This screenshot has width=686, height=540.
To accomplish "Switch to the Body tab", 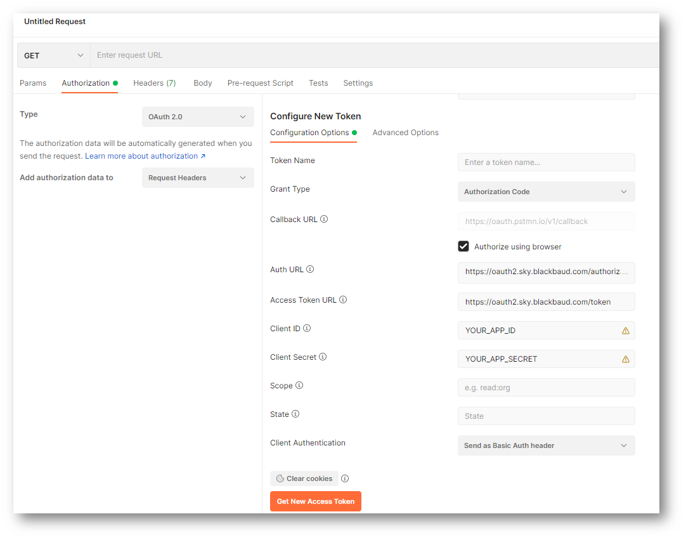I will pos(202,82).
